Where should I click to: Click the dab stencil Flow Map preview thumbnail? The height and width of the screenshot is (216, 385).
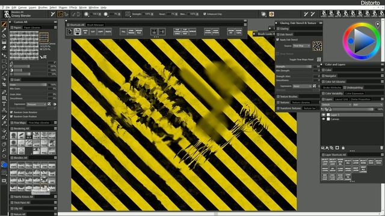[317, 46]
